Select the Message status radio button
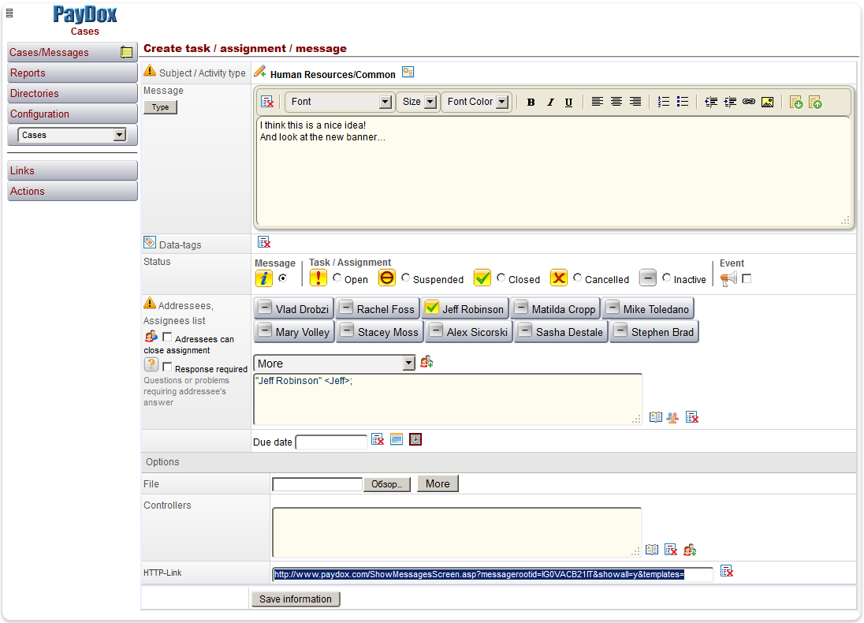This screenshot has height=623, width=864. [x=283, y=278]
